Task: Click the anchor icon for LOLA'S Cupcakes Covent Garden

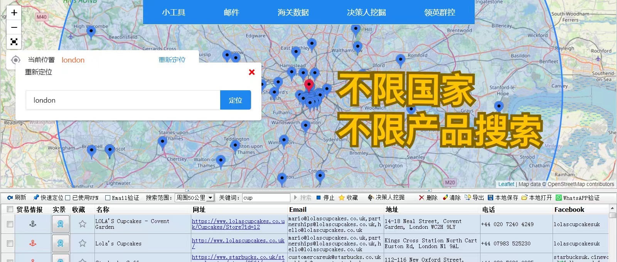Action: point(33,224)
